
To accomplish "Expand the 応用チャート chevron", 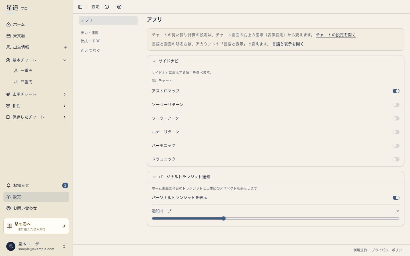I will pos(65,94).
